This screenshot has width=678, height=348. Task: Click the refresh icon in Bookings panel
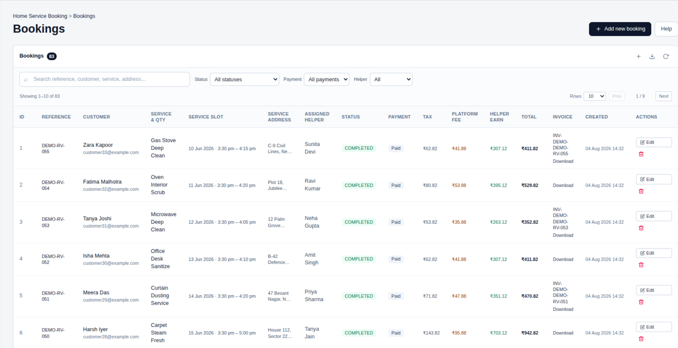click(666, 56)
